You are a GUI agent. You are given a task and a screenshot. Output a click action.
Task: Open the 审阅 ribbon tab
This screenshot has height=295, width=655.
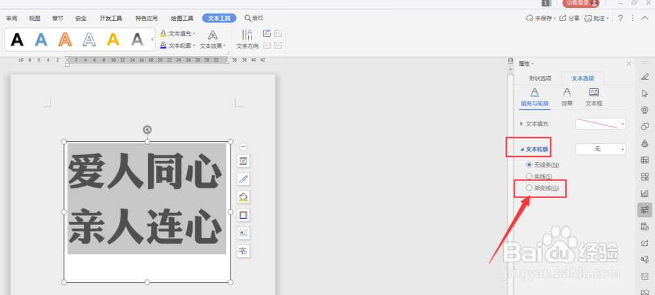point(12,18)
